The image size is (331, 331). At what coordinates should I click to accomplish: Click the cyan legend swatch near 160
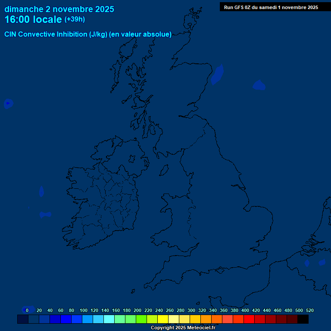[109, 319]
